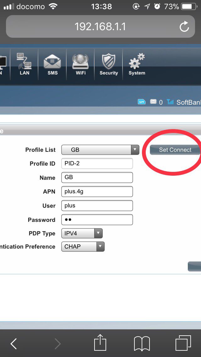The width and height of the screenshot is (201, 357).
Task: Click the User field containing plus
Action: pos(97,206)
